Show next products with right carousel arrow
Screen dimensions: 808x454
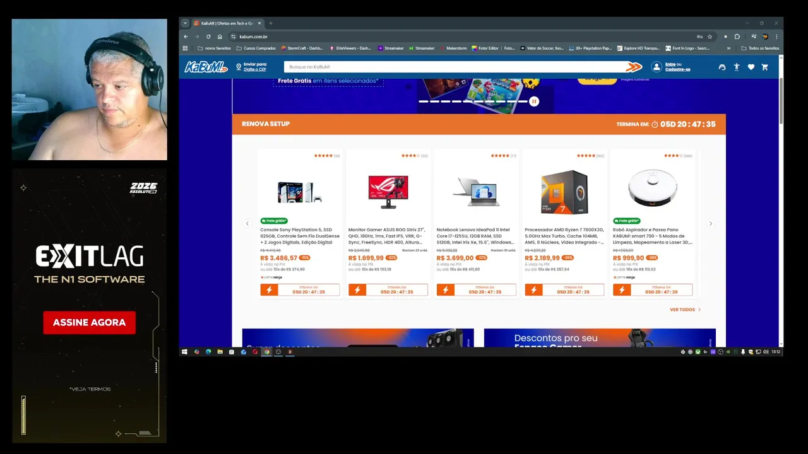(710, 223)
